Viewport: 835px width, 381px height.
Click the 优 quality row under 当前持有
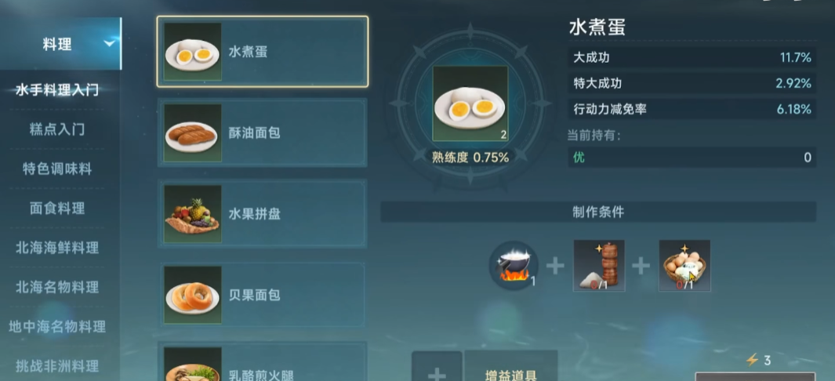(692, 158)
